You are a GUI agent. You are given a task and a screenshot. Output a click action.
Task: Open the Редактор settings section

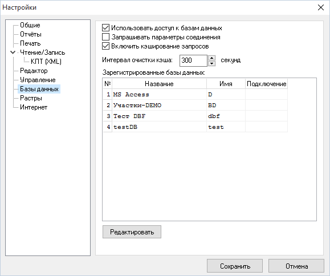pyautogui.click(x=34, y=71)
